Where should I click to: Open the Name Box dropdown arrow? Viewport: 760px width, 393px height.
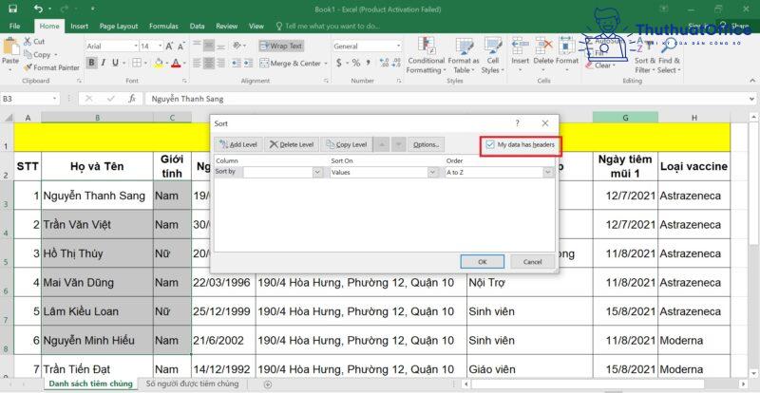pyautogui.click(x=55, y=99)
